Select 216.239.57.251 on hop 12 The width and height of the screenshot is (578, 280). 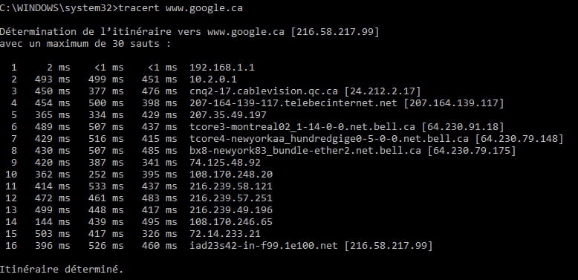[x=231, y=198]
